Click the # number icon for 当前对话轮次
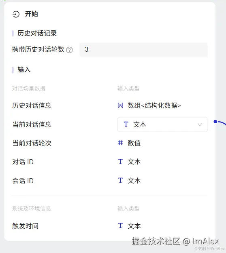 tap(120, 143)
